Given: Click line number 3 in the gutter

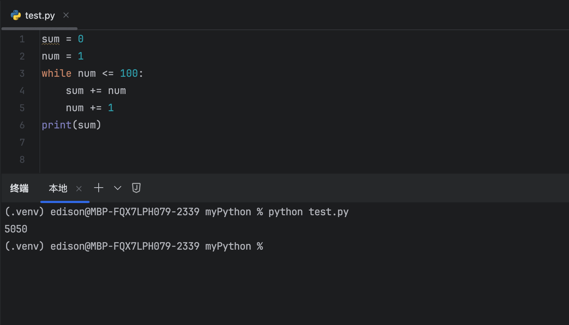Looking at the screenshot, I should [x=22, y=74].
